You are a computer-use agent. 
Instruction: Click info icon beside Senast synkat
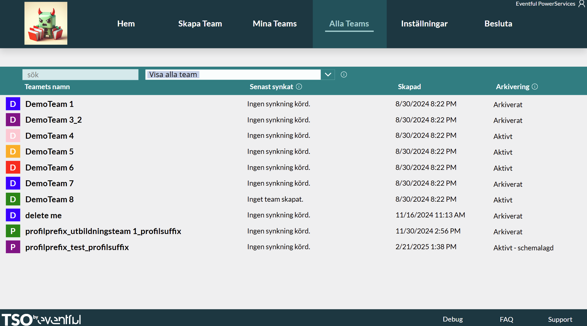[x=299, y=87]
